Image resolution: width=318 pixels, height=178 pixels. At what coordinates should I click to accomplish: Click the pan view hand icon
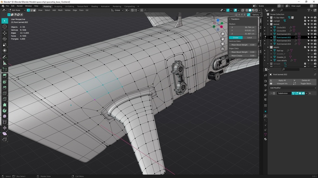coord(222,39)
